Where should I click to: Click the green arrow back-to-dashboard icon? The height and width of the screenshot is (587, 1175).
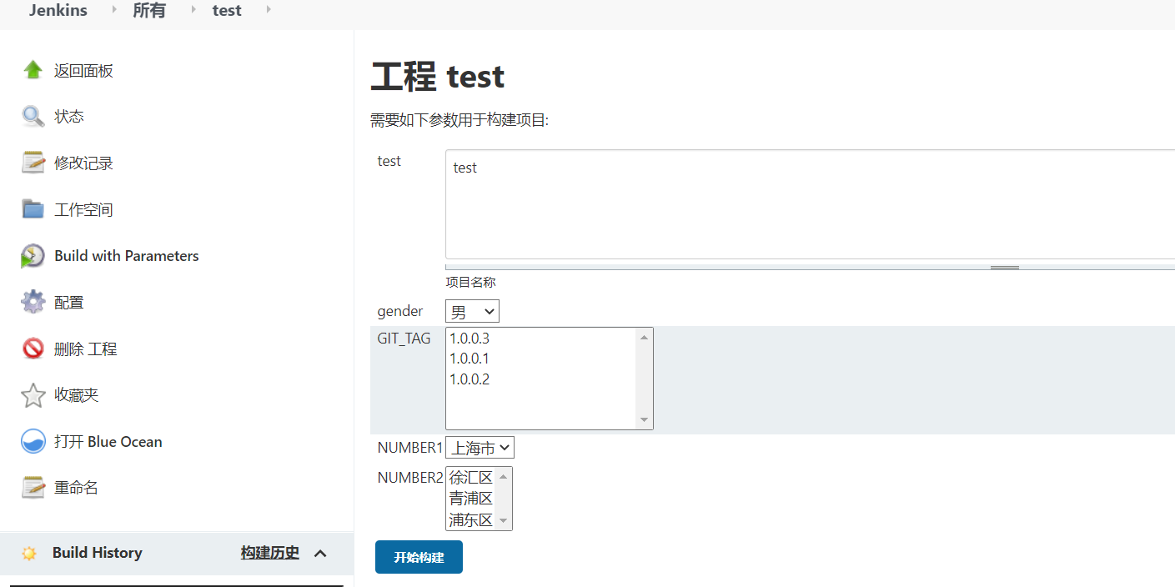pos(33,70)
